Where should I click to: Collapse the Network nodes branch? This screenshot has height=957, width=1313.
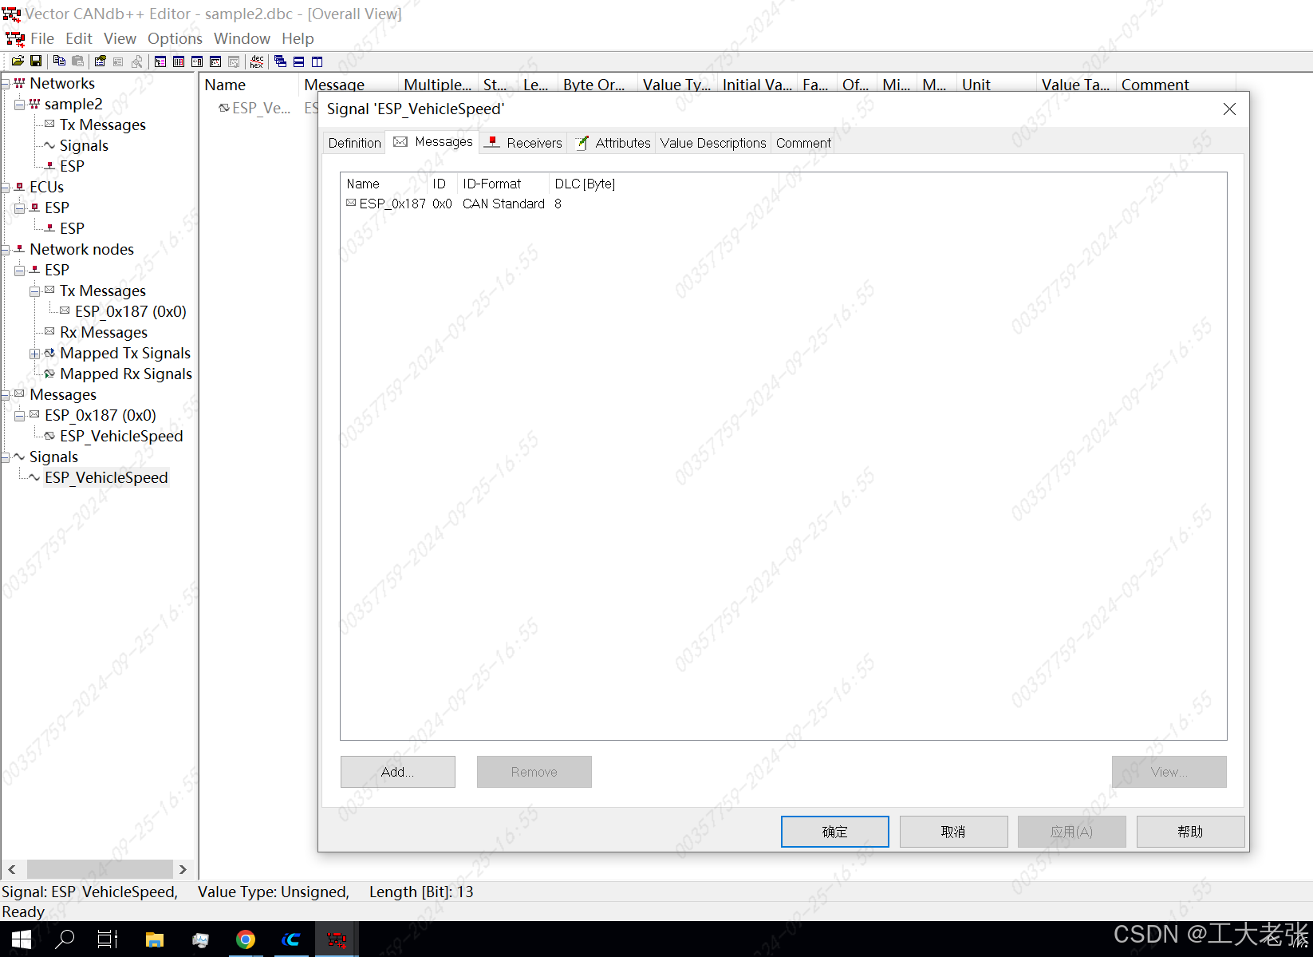coord(5,249)
